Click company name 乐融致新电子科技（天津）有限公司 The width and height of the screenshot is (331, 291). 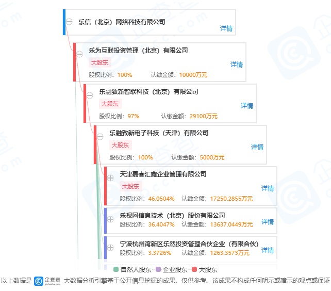pyautogui.click(x=159, y=133)
